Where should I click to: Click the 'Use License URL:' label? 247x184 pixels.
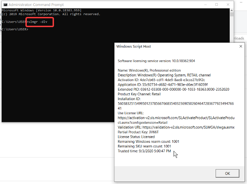click(x=131, y=113)
